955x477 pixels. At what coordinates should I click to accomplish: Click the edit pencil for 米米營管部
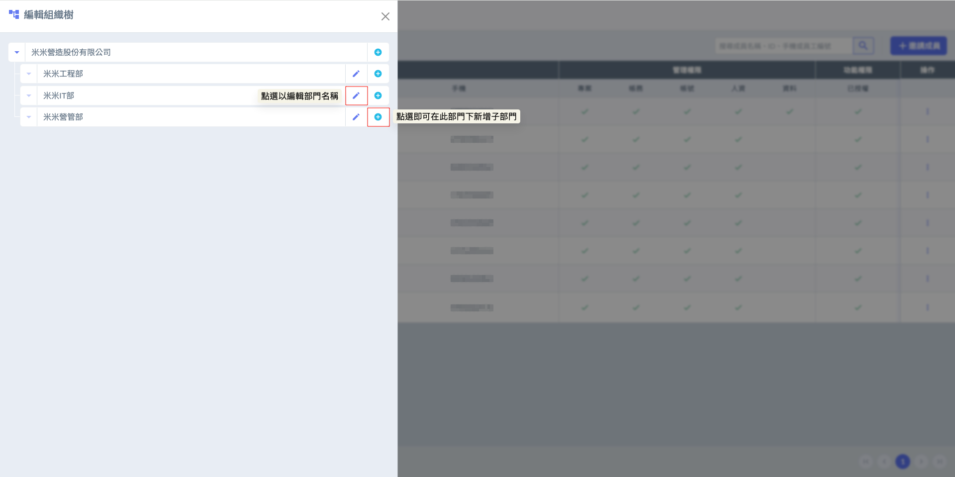356,117
